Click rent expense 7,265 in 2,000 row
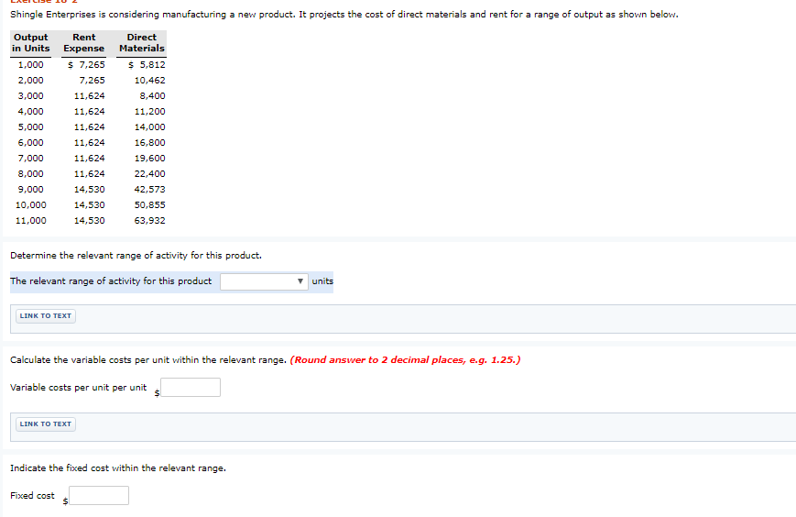Image resolution: width=796 pixels, height=517 pixels. pyautogui.click(x=92, y=81)
